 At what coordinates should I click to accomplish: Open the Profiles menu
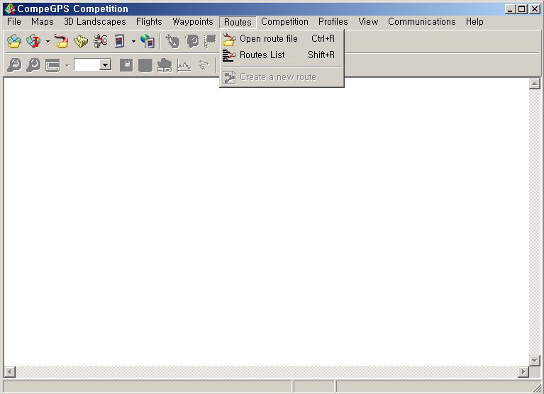[333, 22]
